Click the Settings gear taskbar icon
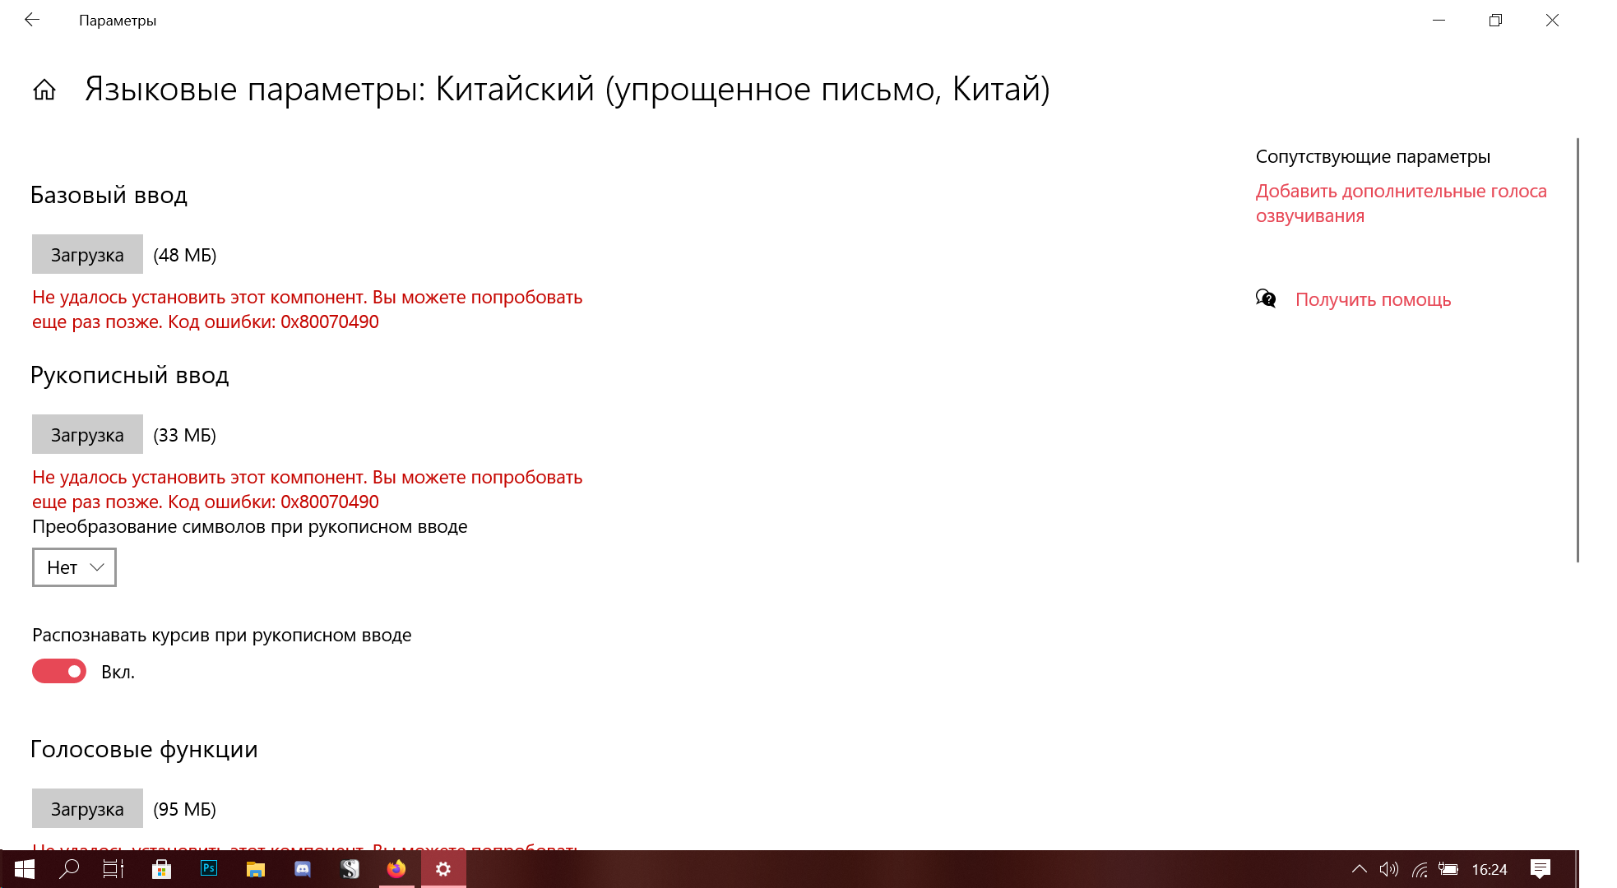Viewport: 1617px width, 888px height. (x=443, y=869)
